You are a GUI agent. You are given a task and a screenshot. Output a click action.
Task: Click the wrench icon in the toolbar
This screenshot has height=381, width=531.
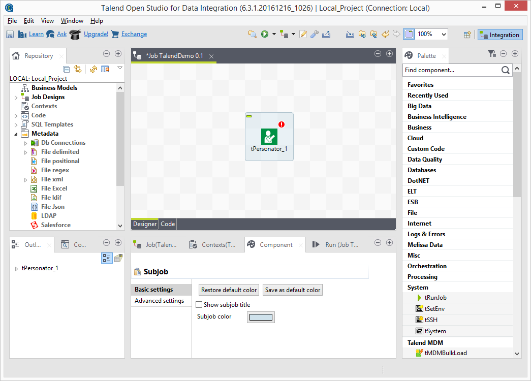coord(315,34)
